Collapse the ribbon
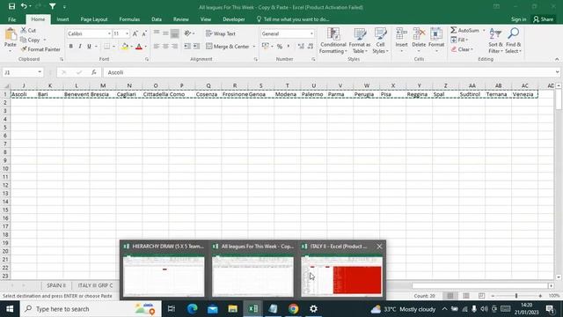This screenshot has width=563, height=317. [557, 59]
